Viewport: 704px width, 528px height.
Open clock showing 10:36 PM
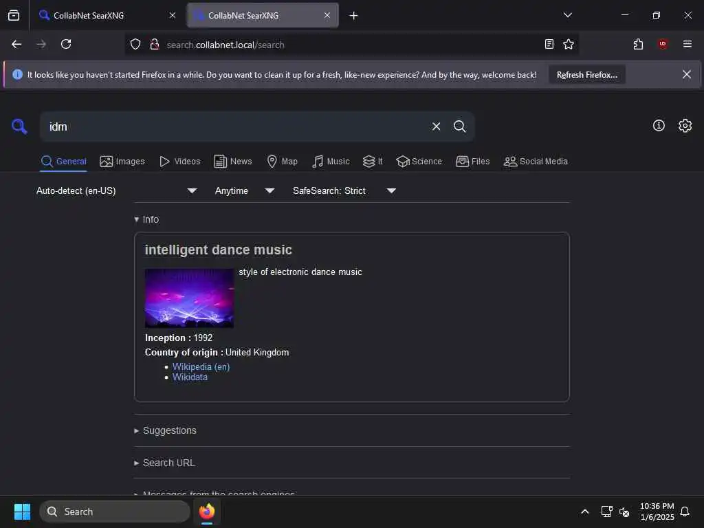[x=657, y=511]
